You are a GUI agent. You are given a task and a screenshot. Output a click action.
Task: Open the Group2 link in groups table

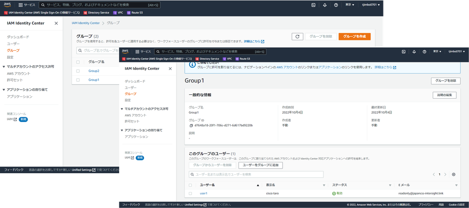[x=94, y=71]
